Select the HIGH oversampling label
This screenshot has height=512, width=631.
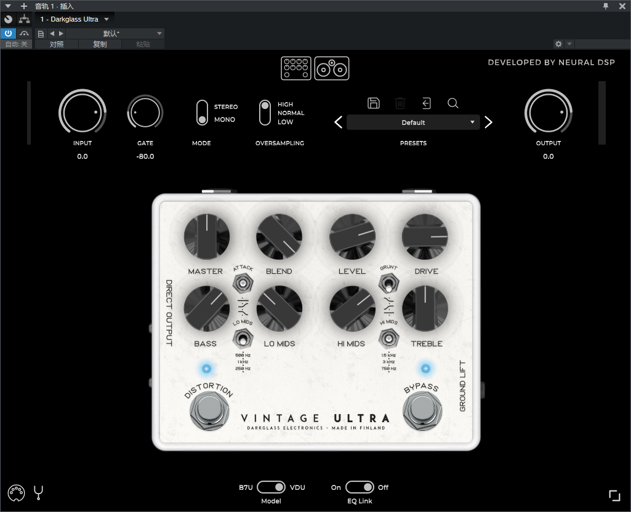(x=285, y=104)
